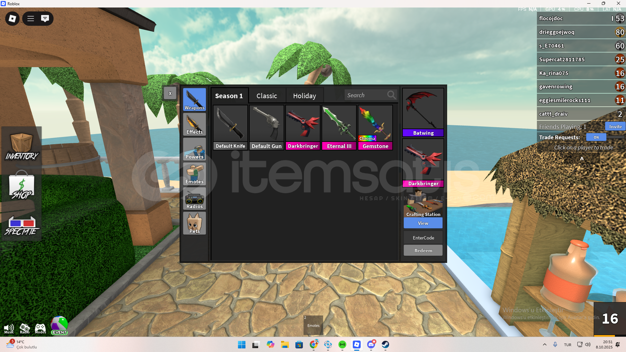Switch to the Season 1 tab
626x352 pixels.
pyautogui.click(x=229, y=96)
